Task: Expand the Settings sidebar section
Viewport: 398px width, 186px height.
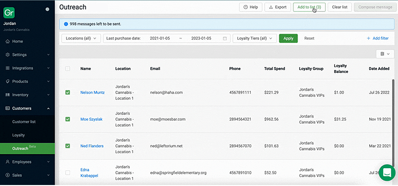Action: click(27, 55)
